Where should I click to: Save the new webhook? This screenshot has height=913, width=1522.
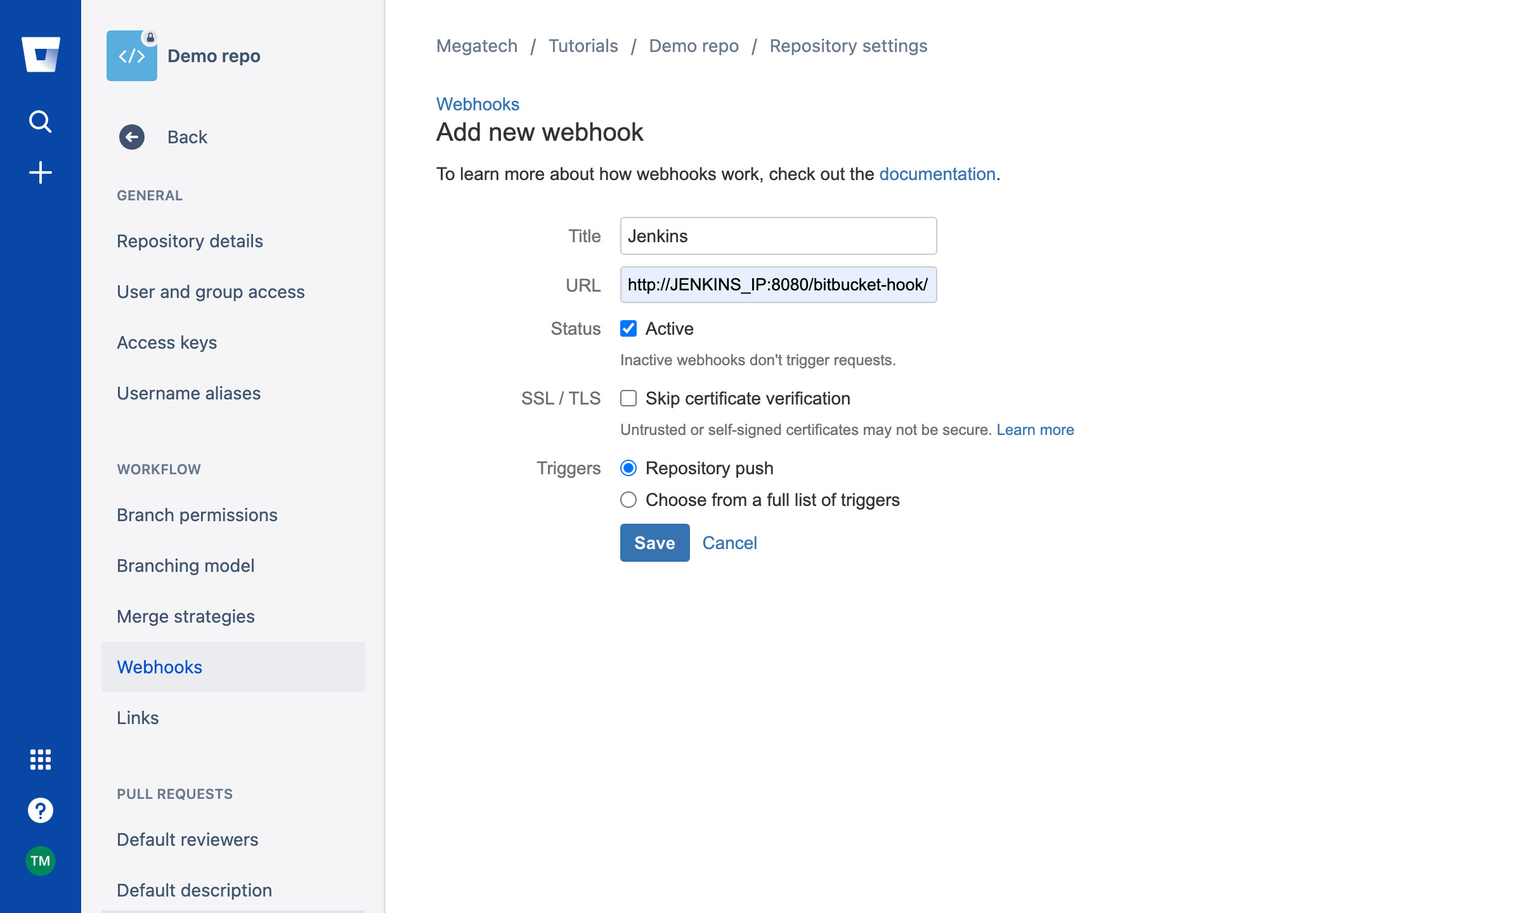pyautogui.click(x=654, y=543)
